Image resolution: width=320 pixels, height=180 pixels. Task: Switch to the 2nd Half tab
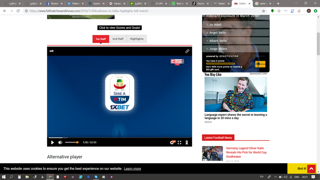(x=118, y=39)
